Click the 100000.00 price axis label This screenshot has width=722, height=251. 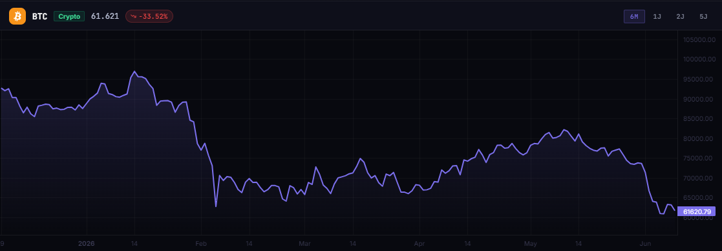pos(699,60)
